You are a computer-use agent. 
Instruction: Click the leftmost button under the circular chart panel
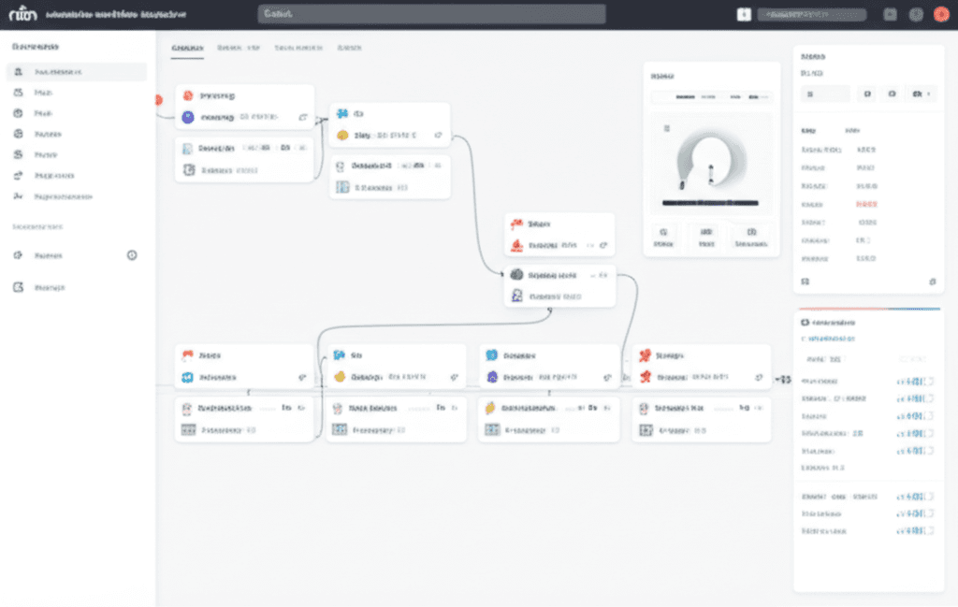[x=664, y=237]
